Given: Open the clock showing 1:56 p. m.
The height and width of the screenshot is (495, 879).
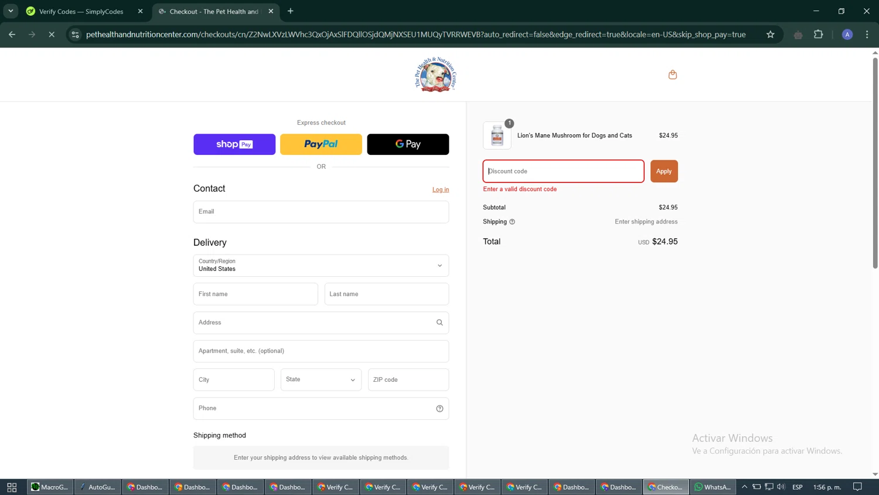Looking at the screenshot, I should [827, 487].
